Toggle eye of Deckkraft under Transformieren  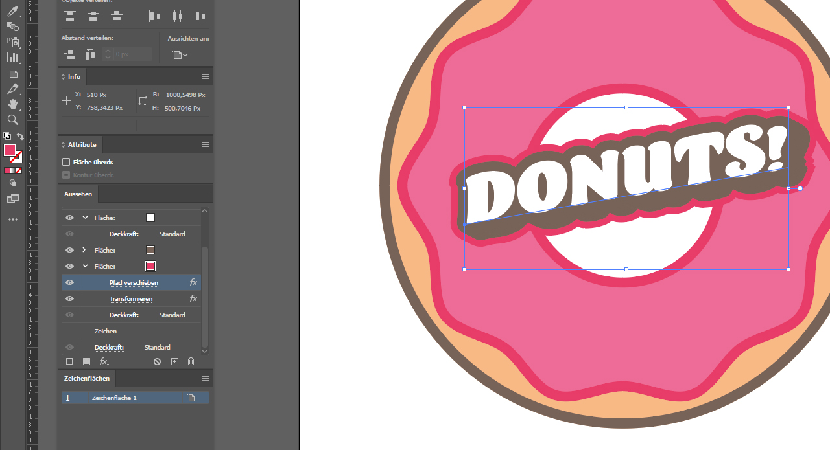tap(70, 315)
